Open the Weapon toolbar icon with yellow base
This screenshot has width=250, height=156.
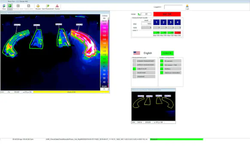[x=38, y=7]
